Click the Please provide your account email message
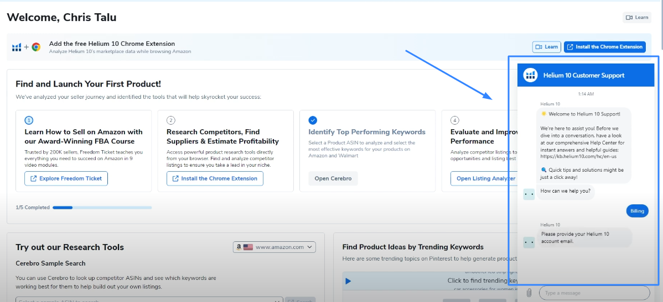The image size is (663, 302). click(x=584, y=237)
